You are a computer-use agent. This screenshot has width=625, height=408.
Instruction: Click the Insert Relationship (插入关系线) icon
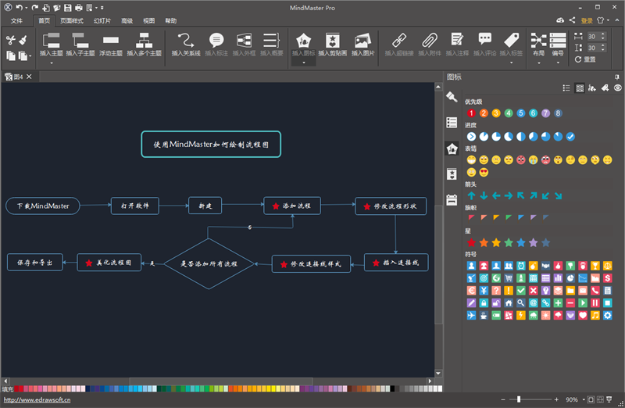tap(186, 41)
